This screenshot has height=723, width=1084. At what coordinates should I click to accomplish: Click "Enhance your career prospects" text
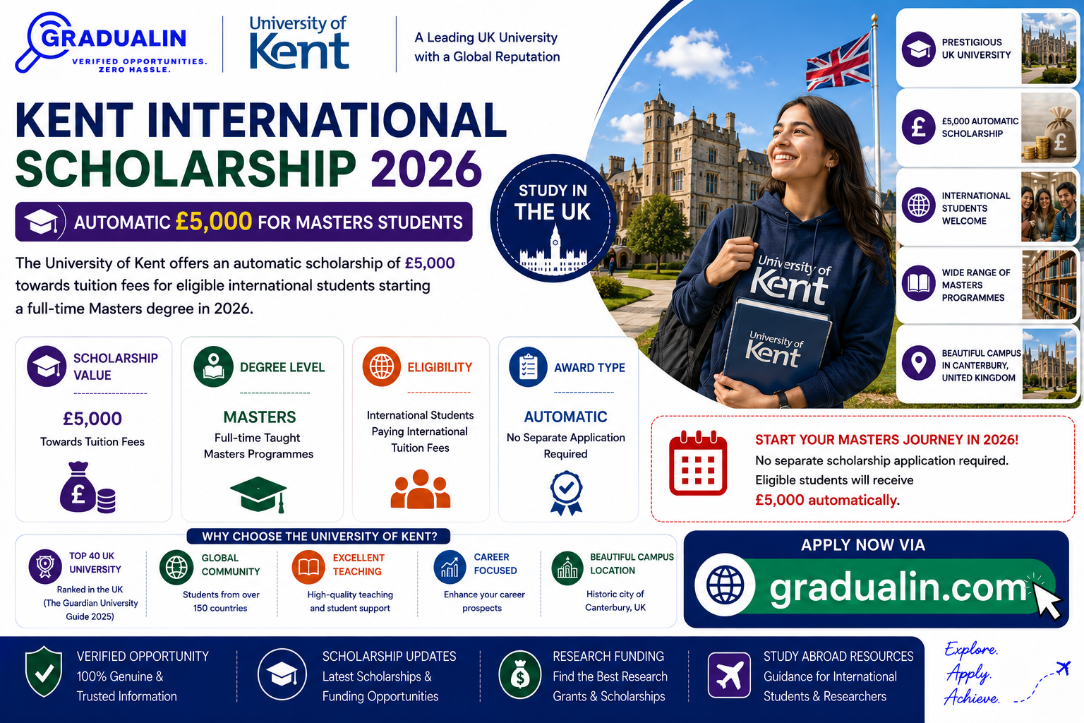[x=484, y=602]
